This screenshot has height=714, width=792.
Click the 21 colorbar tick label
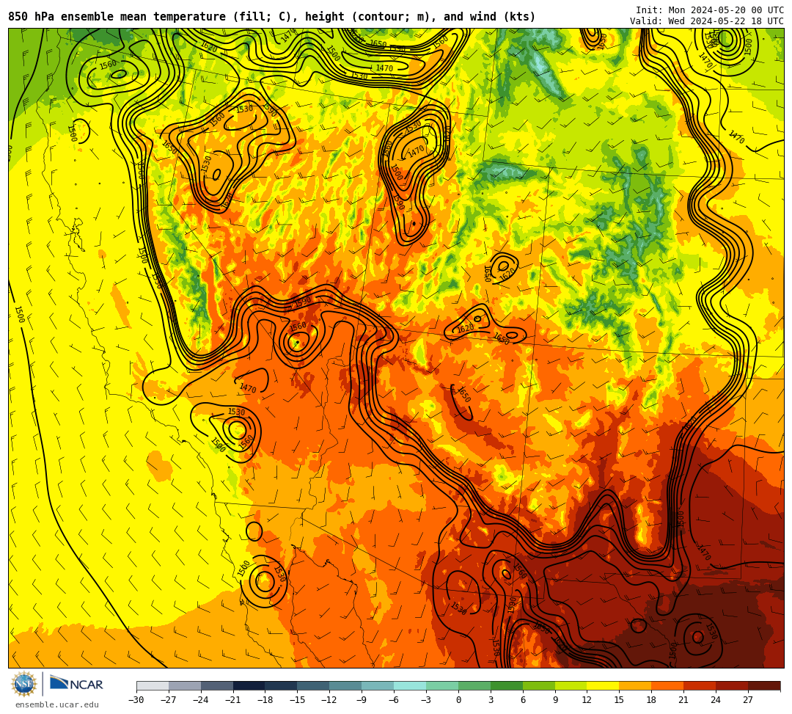(684, 700)
